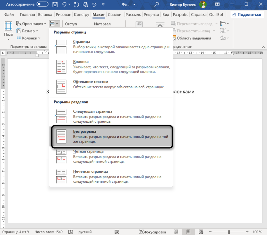
Task: Choose the Колонка column break option
Action: coord(111,66)
